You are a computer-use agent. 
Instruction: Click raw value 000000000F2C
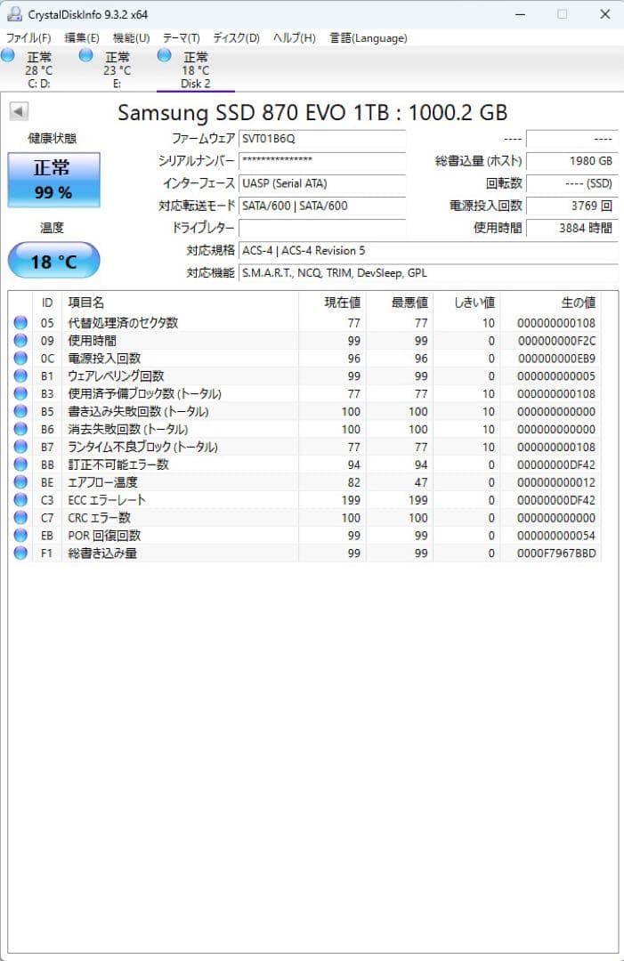coord(556,340)
